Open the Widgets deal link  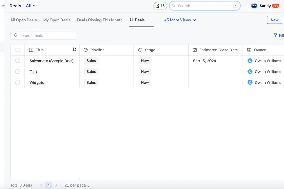37,83
